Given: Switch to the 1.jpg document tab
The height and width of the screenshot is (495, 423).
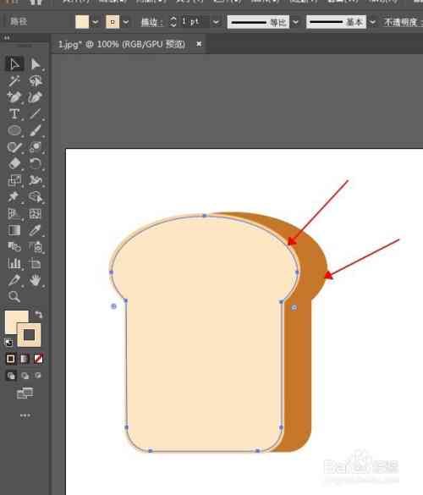Looking at the screenshot, I should coord(122,44).
